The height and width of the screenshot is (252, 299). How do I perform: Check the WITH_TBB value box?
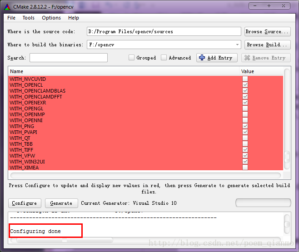245,144
